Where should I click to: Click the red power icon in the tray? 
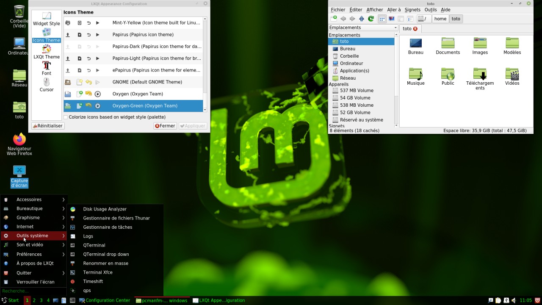pyautogui.click(x=537, y=300)
